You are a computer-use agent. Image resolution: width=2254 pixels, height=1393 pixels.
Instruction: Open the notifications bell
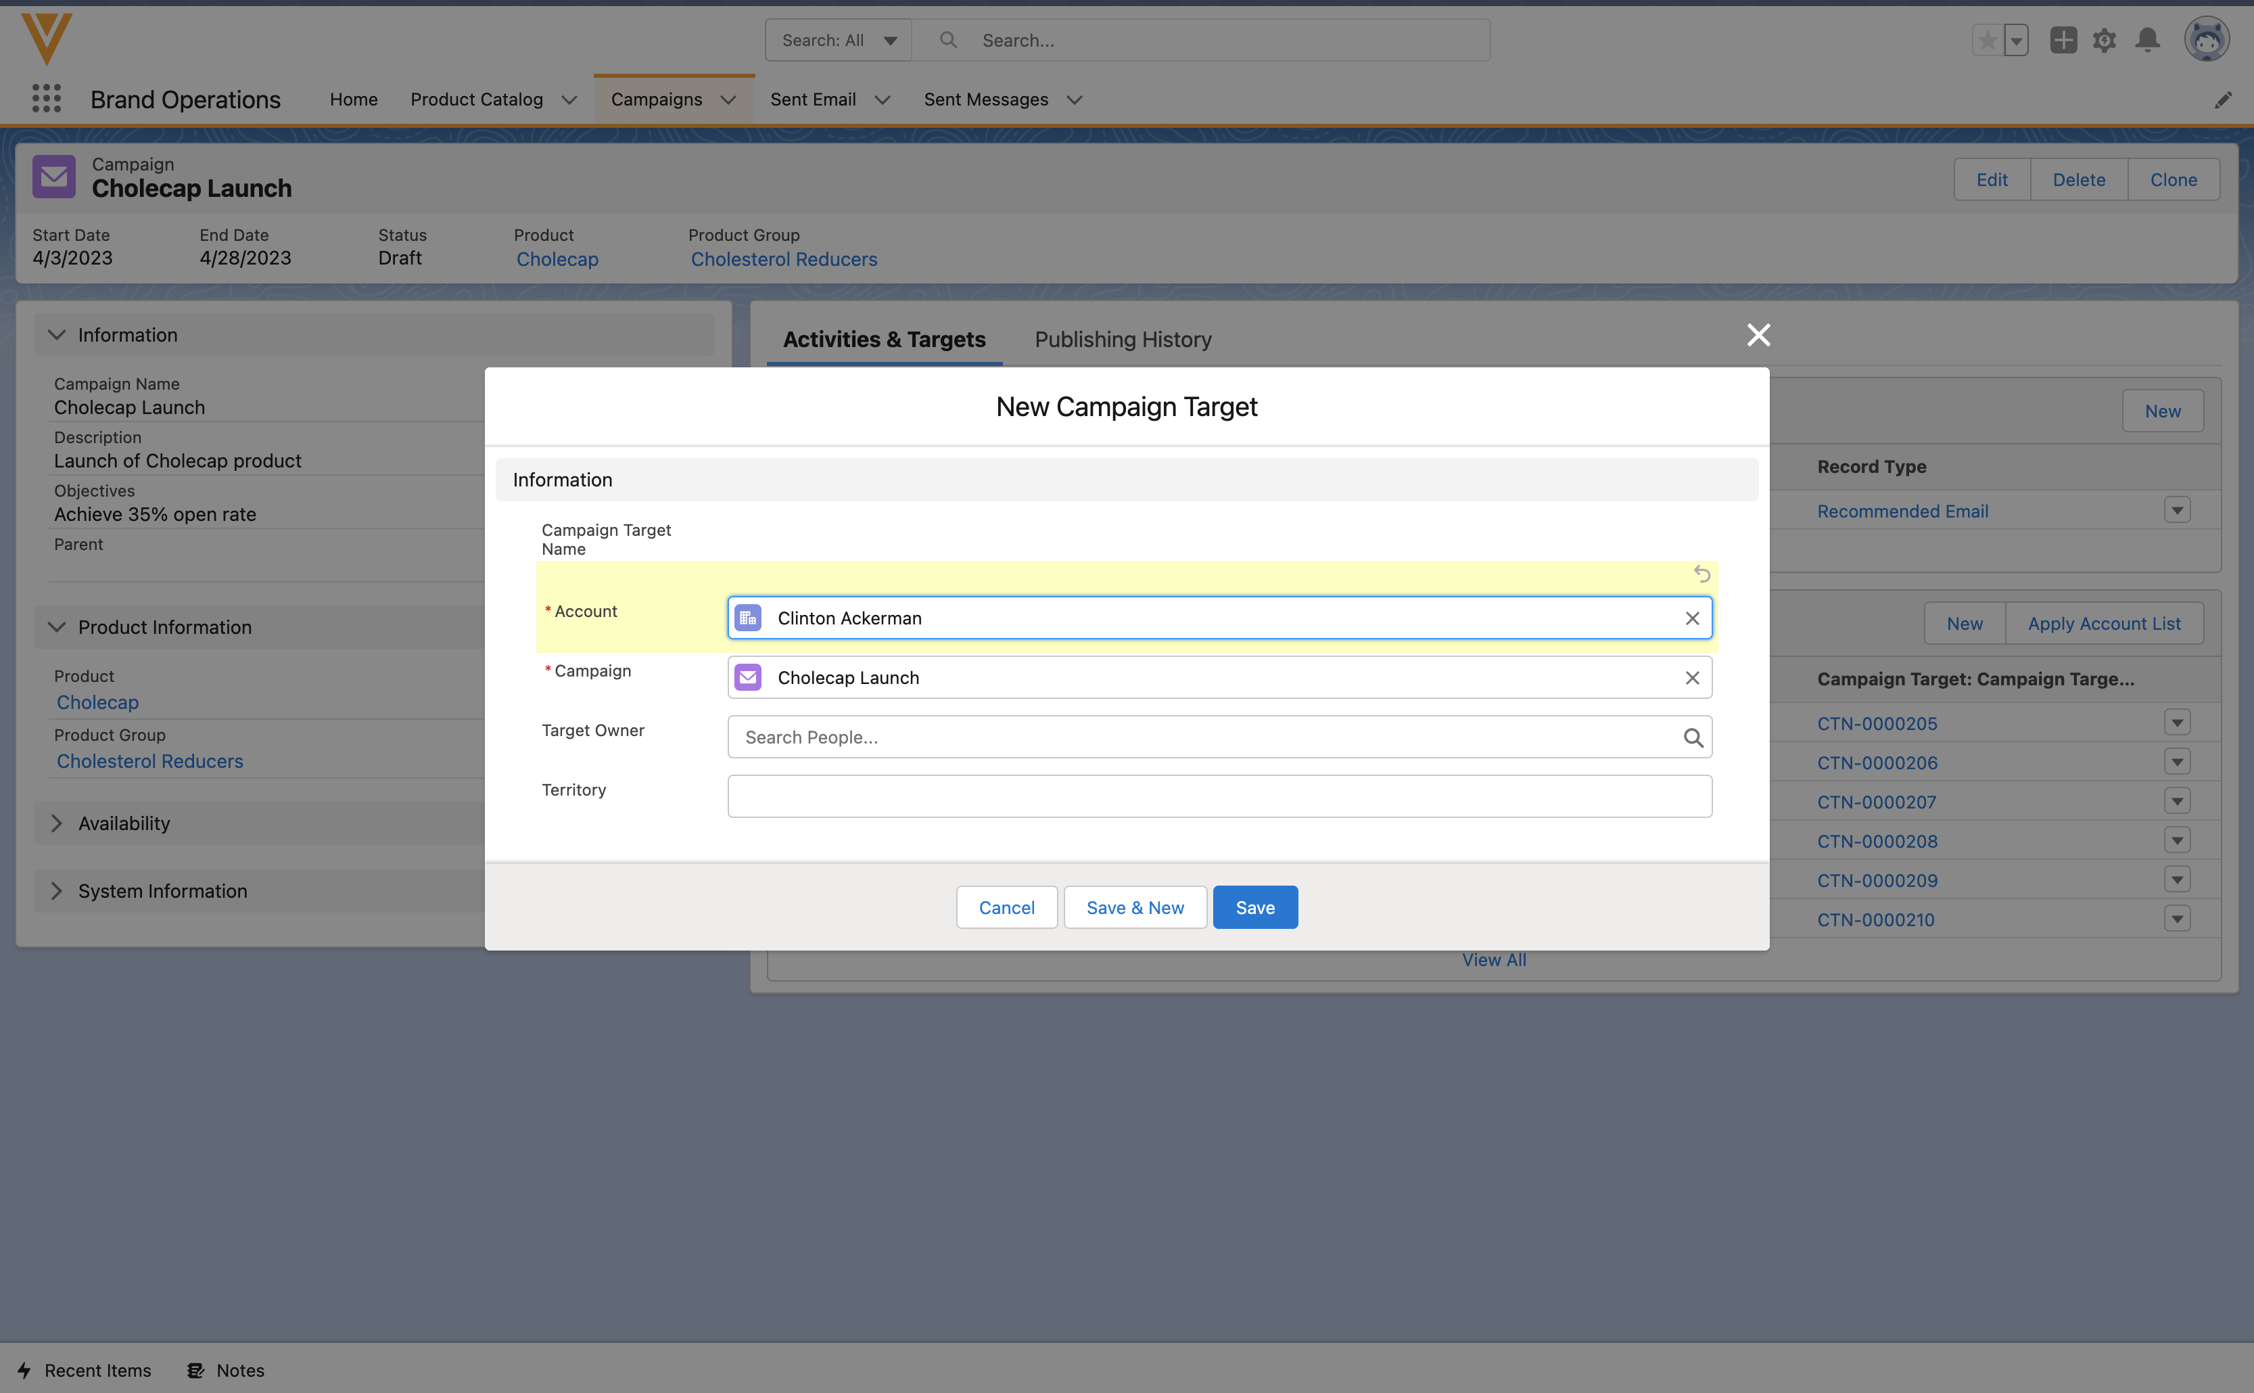2147,41
